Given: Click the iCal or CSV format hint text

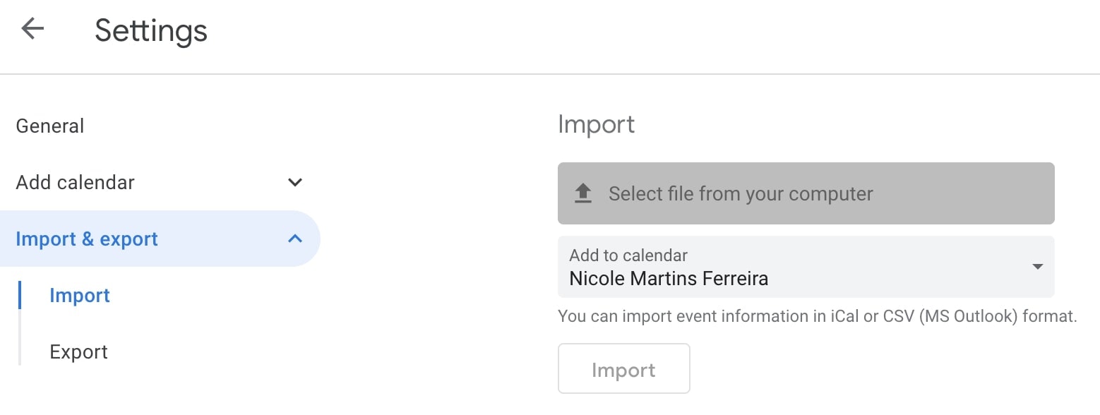Looking at the screenshot, I should [817, 316].
